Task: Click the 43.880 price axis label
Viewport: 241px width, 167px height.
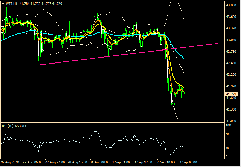Action: (231, 5)
